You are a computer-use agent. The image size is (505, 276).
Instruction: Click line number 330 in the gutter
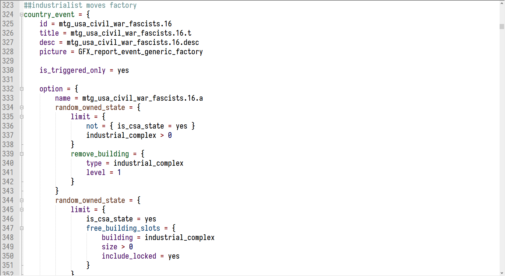8,70
